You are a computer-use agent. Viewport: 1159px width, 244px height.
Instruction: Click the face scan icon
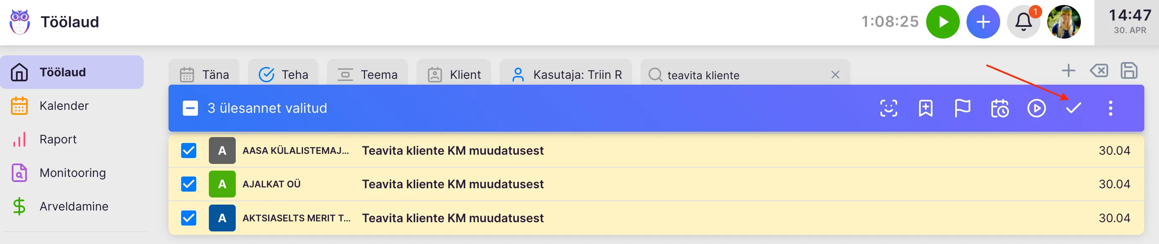888,108
